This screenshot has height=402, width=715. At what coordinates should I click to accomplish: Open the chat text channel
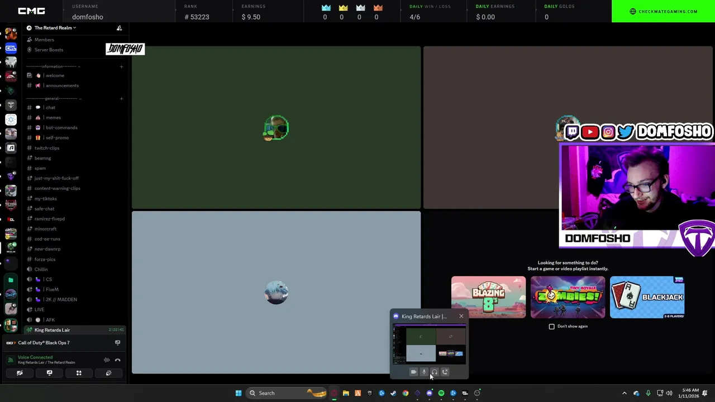[x=50, y=107]
